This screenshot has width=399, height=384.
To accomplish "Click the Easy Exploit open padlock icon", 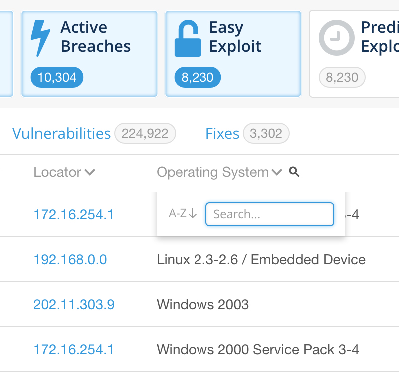I will click(188, 38).
